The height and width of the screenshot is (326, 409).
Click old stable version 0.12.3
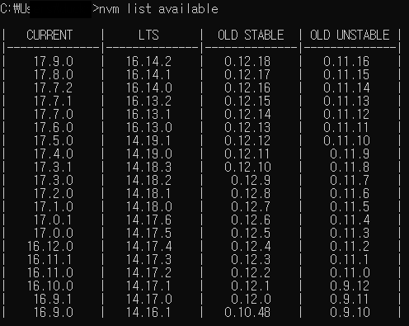pos(251,259)
